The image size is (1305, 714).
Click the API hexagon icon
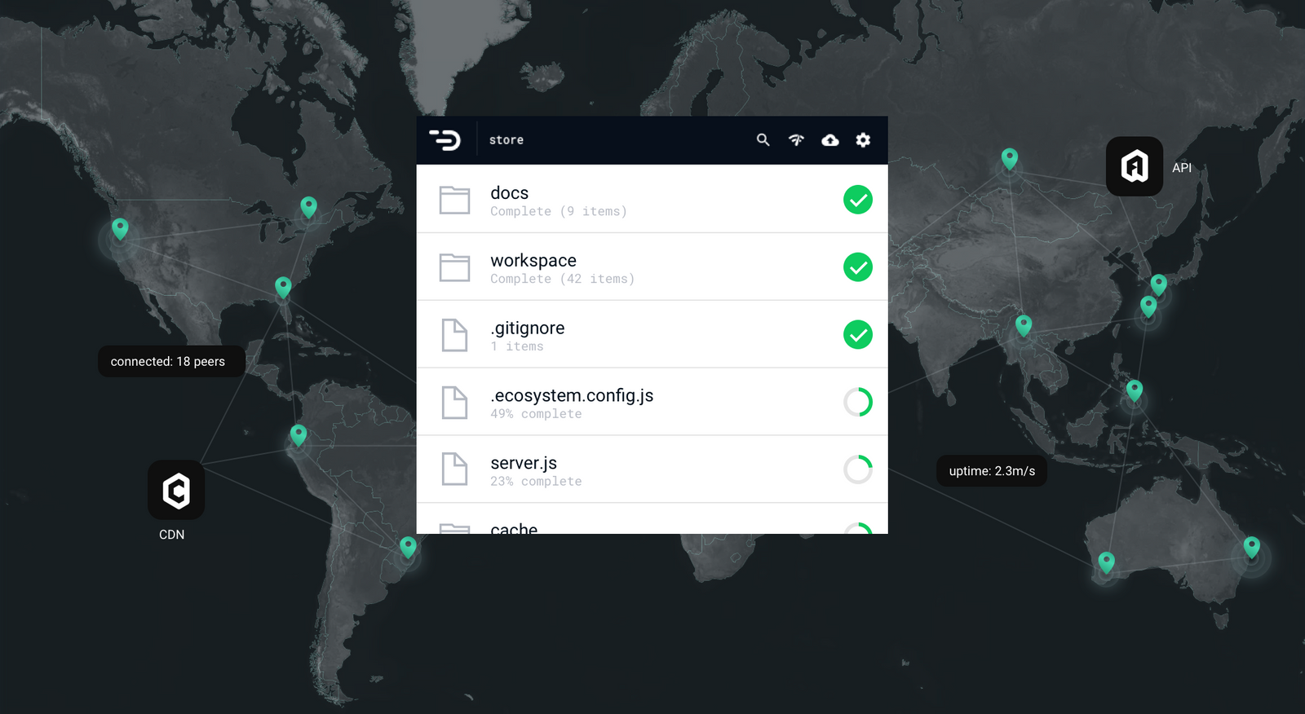point(1134,166)
